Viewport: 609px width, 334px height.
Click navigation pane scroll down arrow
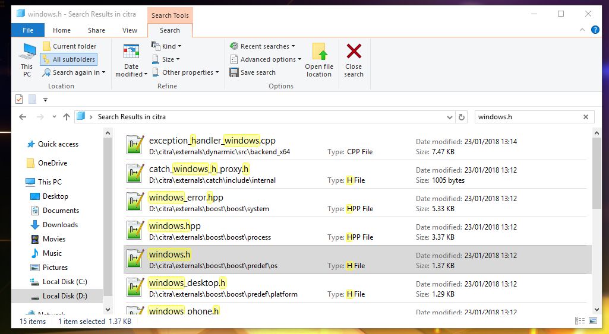click(x=108, y=310)
